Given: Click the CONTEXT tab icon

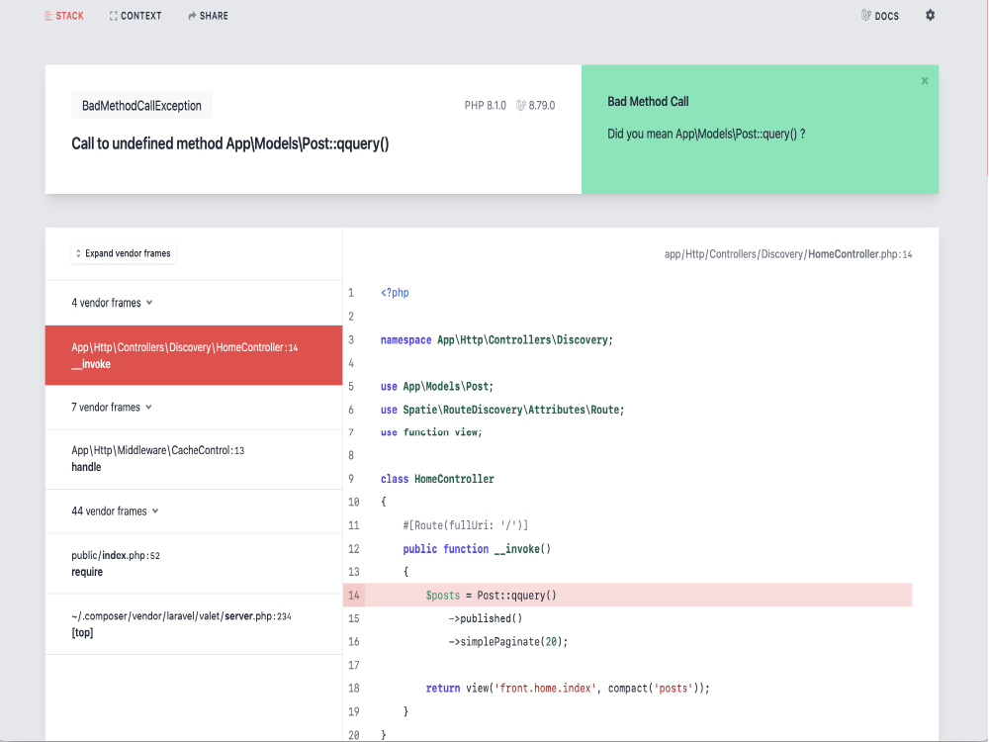Looking at the screenshot, I should click(x=113, y=16).
